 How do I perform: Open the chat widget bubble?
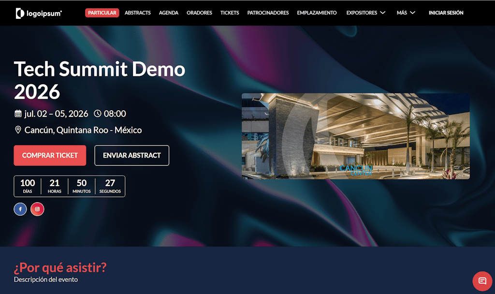(482, 281)
